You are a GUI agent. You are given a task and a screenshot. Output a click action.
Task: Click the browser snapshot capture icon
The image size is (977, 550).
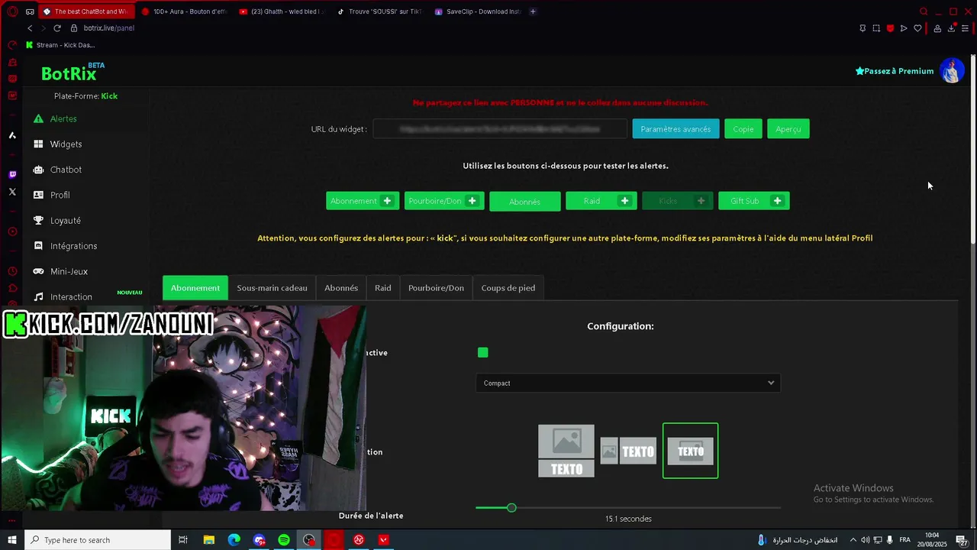point(876,28)
